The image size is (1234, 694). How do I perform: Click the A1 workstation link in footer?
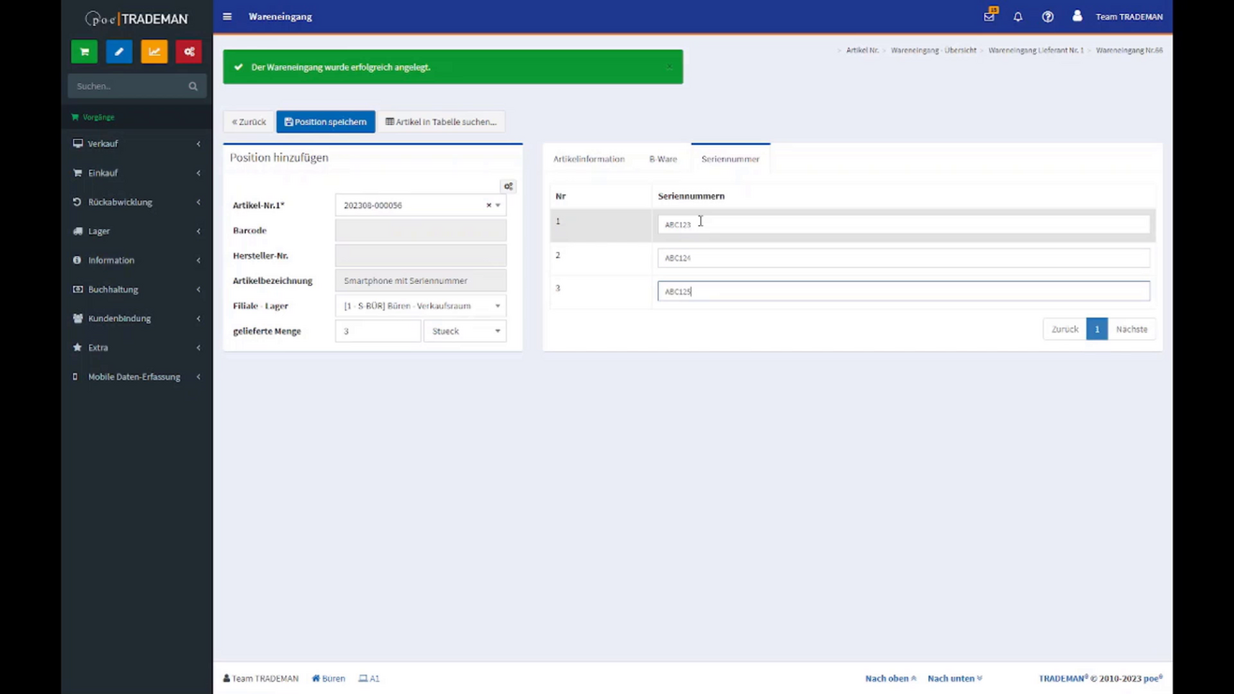pyautogui.click(x=369, y=678)
